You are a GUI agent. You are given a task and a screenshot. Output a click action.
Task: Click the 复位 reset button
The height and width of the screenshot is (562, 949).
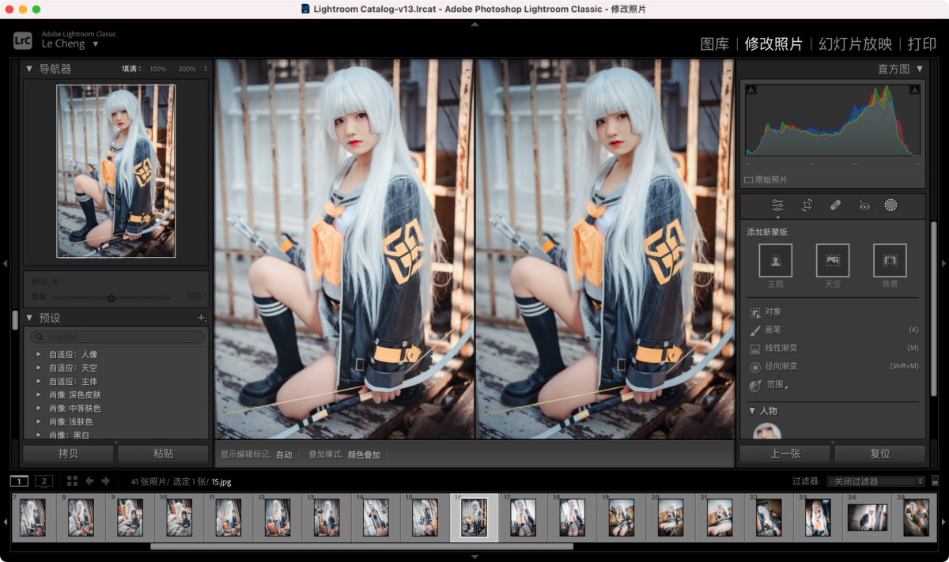pos(880,454)
